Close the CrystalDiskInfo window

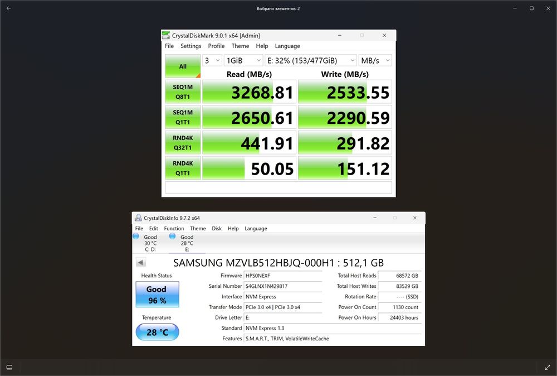tap(414, 218)
